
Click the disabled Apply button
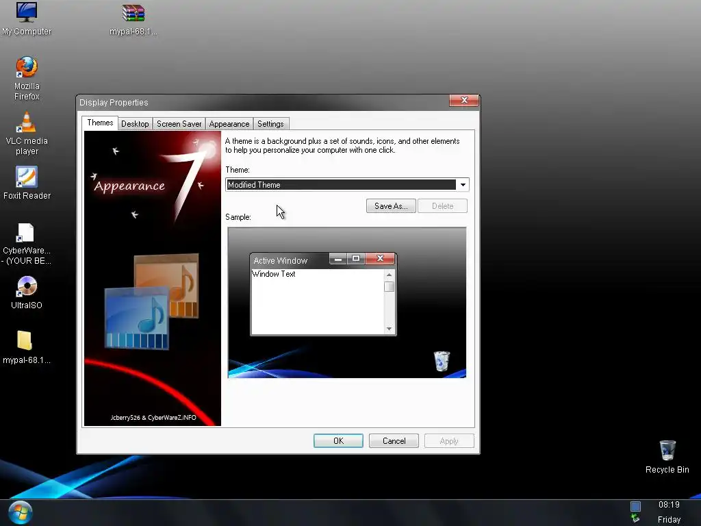[449, 440]
